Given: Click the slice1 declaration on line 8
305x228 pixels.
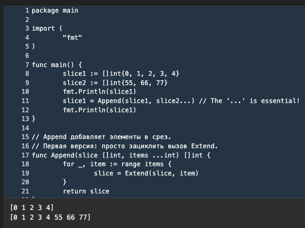Looking at the screenshot, I should click(x=121, y=73).
